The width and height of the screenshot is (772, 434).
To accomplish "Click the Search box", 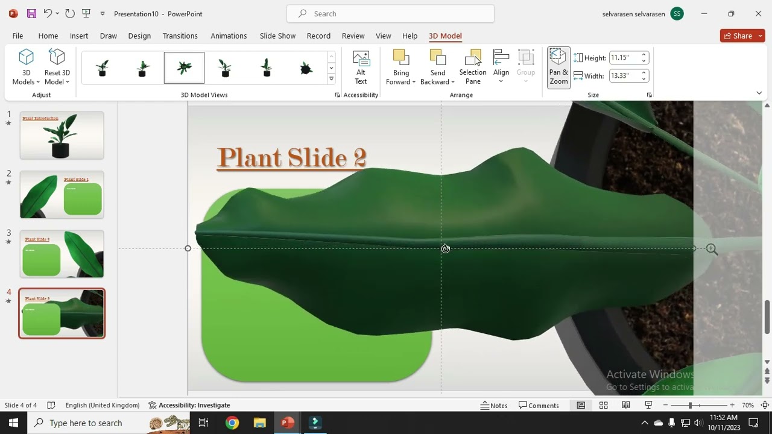I will pos(390,13).
